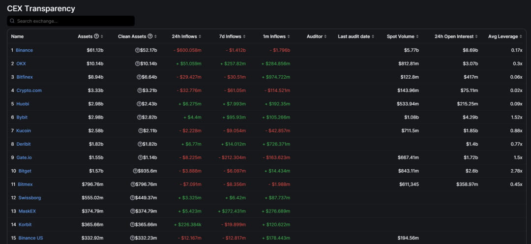Sort by Clean Assets using sort arrows
531x244 pixels.
(x=155, y=36)
